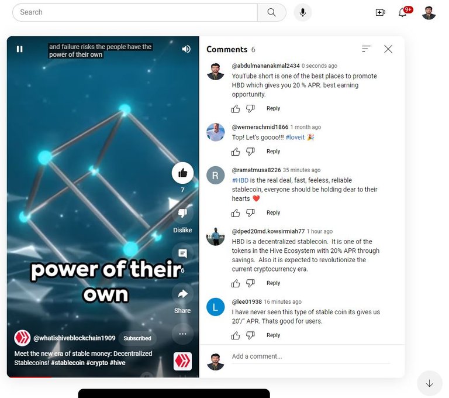Click the magnifier search button

click(271, 12)
